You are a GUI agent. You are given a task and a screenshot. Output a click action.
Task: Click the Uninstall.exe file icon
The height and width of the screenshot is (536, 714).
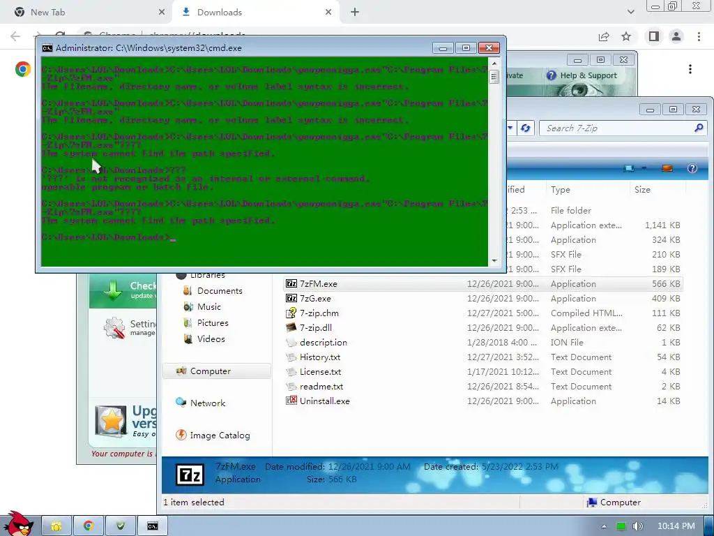click(291, 401)
